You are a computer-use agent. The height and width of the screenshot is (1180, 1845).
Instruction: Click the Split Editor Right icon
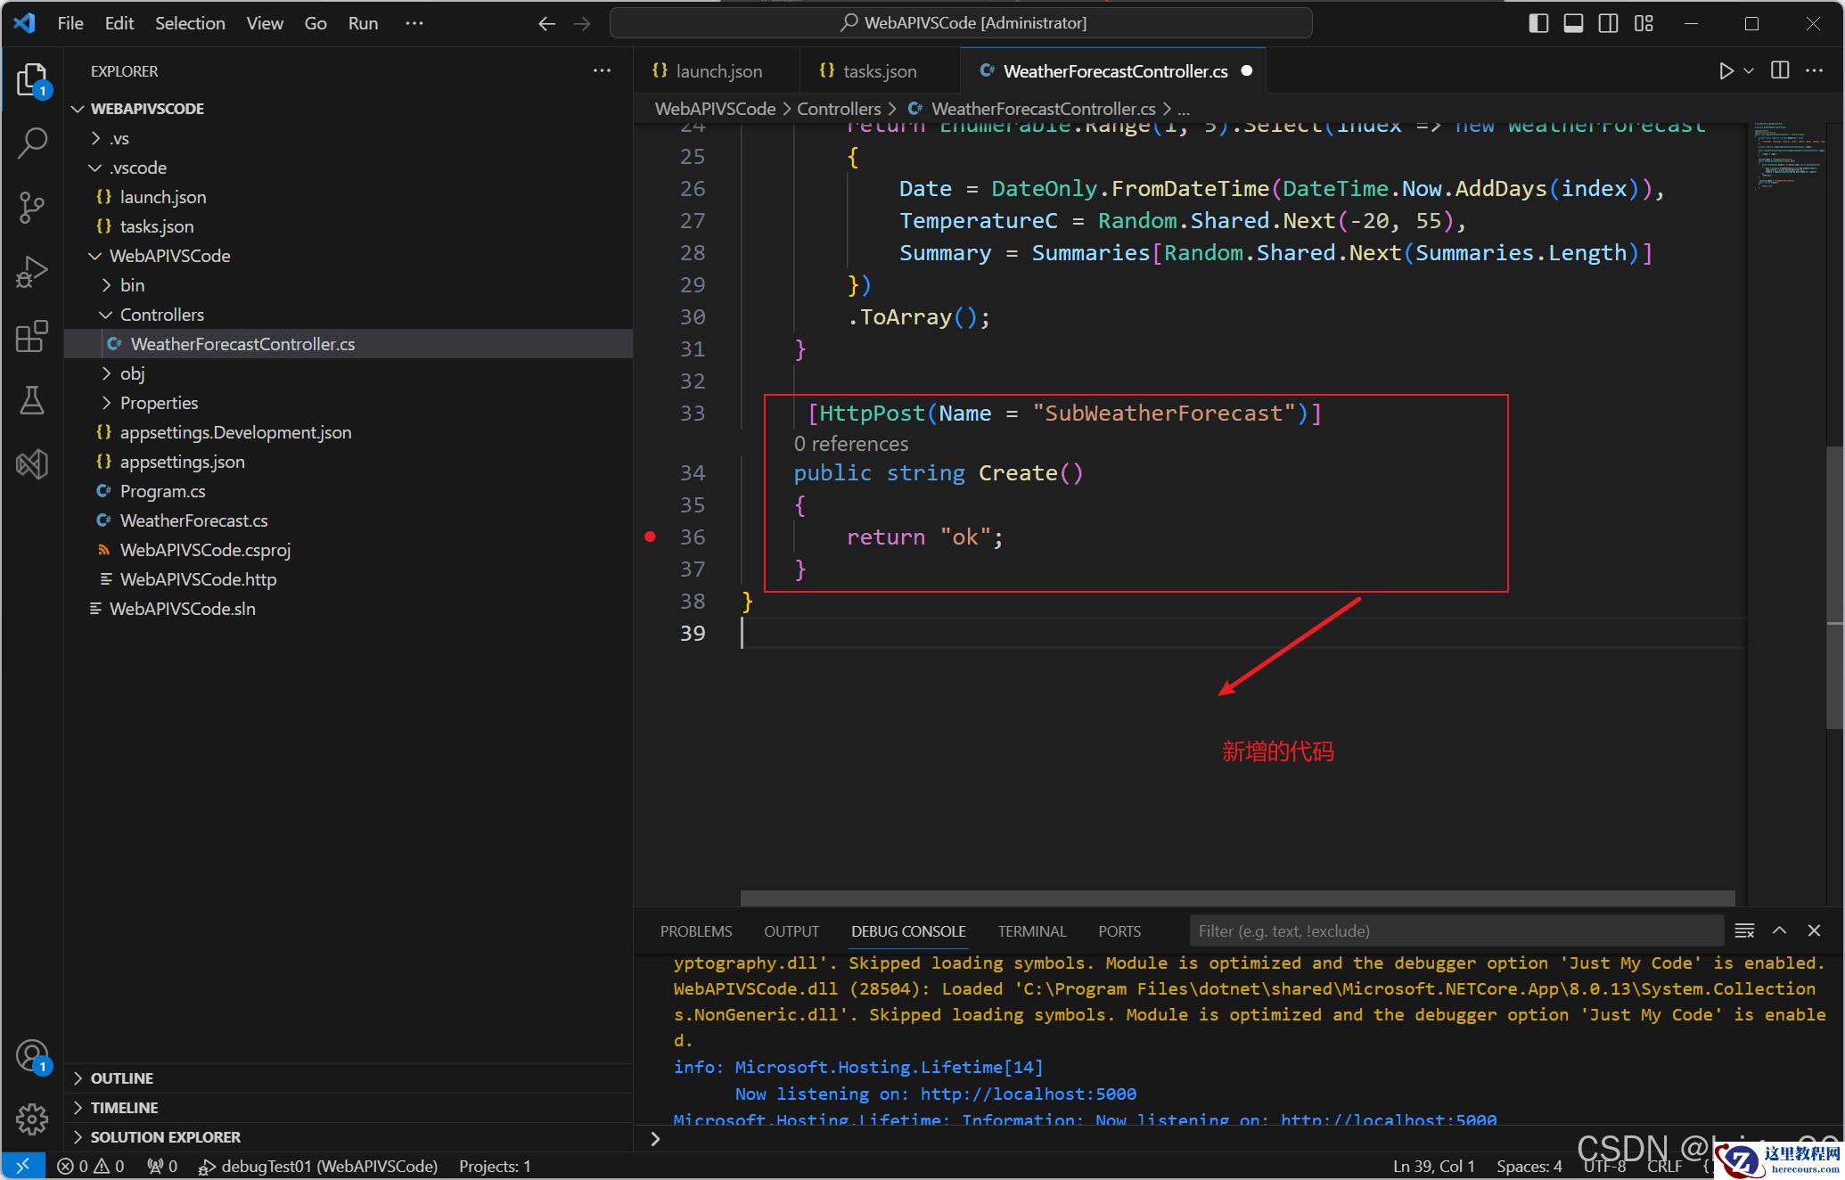tap(1779, 70)
